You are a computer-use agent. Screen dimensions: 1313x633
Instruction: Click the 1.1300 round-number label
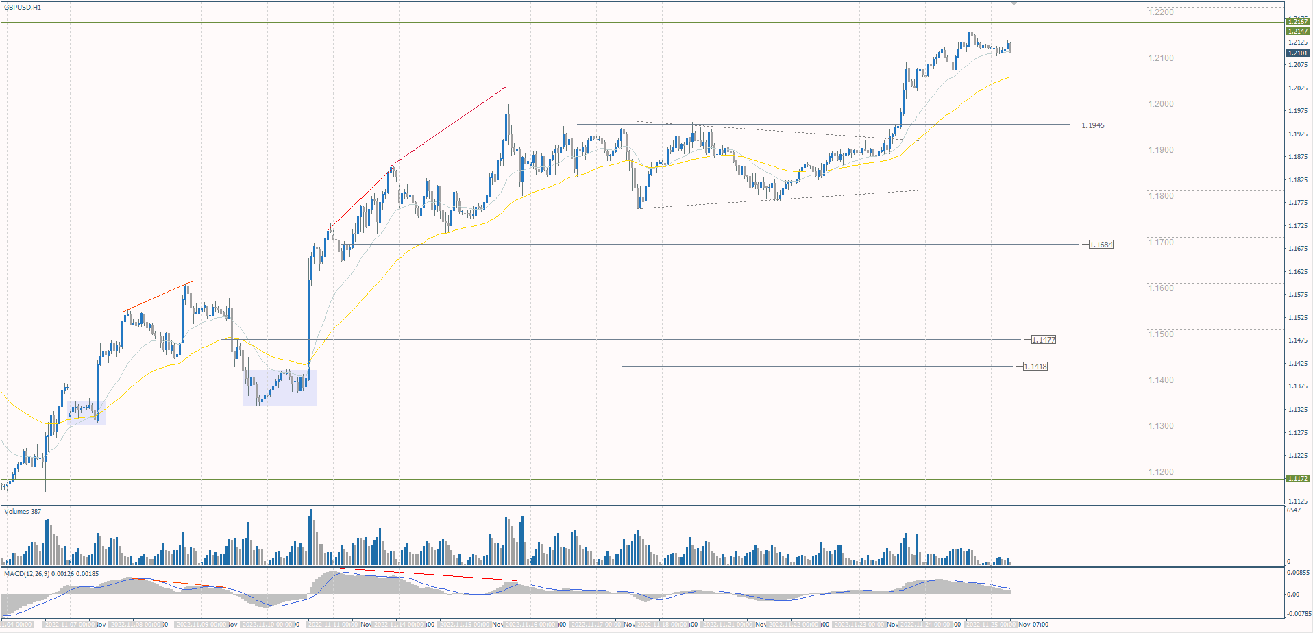1161,426
